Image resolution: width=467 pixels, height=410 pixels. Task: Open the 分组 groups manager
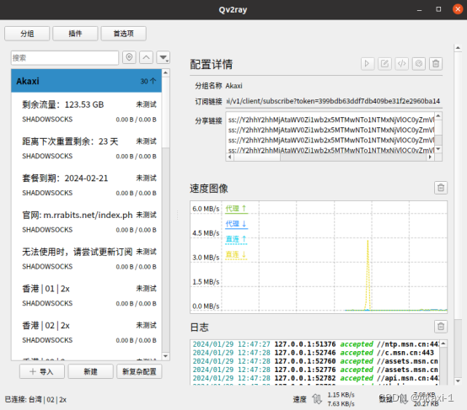tap(27, 34)
